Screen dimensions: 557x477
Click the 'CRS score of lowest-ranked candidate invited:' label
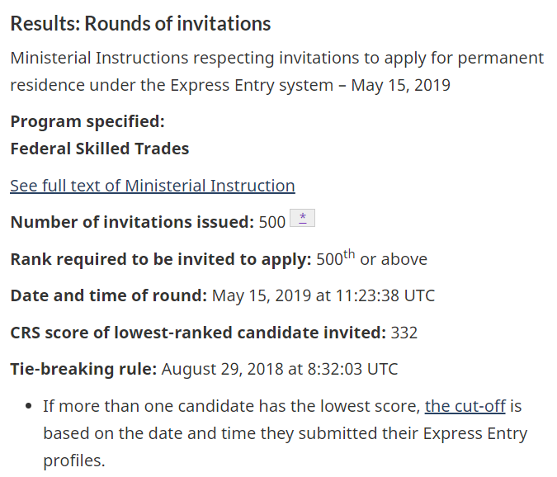point(198,333)
